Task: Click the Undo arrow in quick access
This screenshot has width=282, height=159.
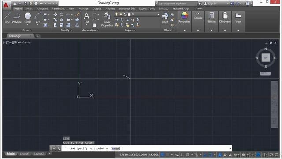Action: point(41,4)
